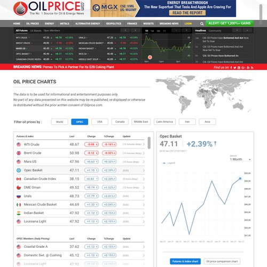Click the yellow Login link
Image resolution: width=267 pixels, height=267 pixels.
[188, 23]
